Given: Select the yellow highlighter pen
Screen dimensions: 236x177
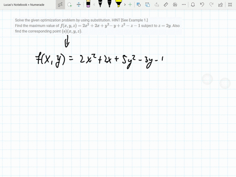Looking at the screenshot, I should click(118, 4).
